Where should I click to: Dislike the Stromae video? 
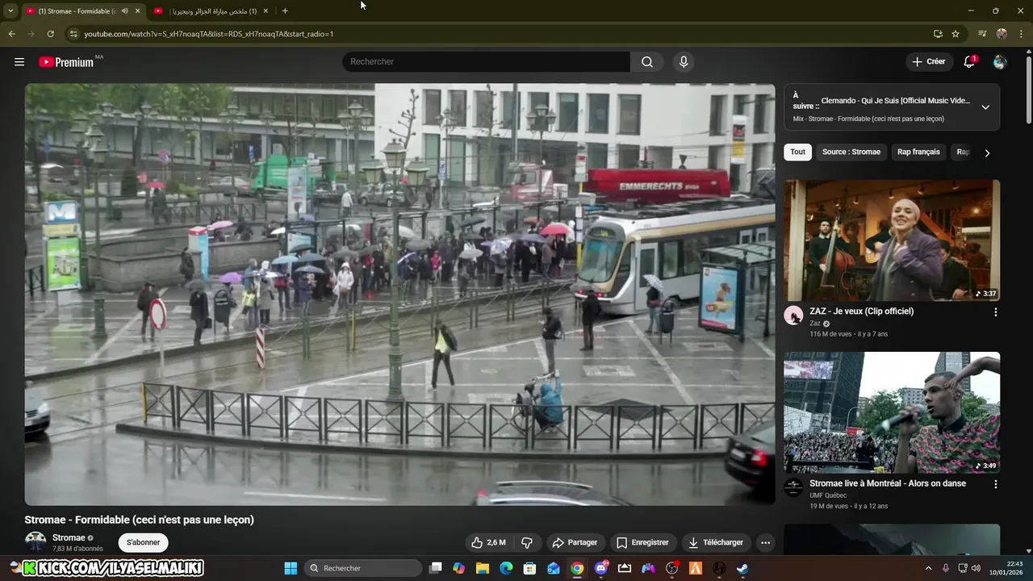[x=527, y=542]
